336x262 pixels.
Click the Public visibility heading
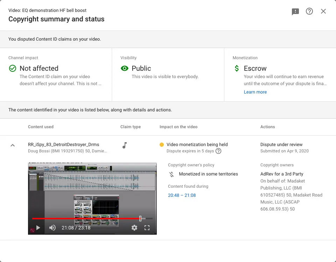pyautogui.click(x=141, y=68)
